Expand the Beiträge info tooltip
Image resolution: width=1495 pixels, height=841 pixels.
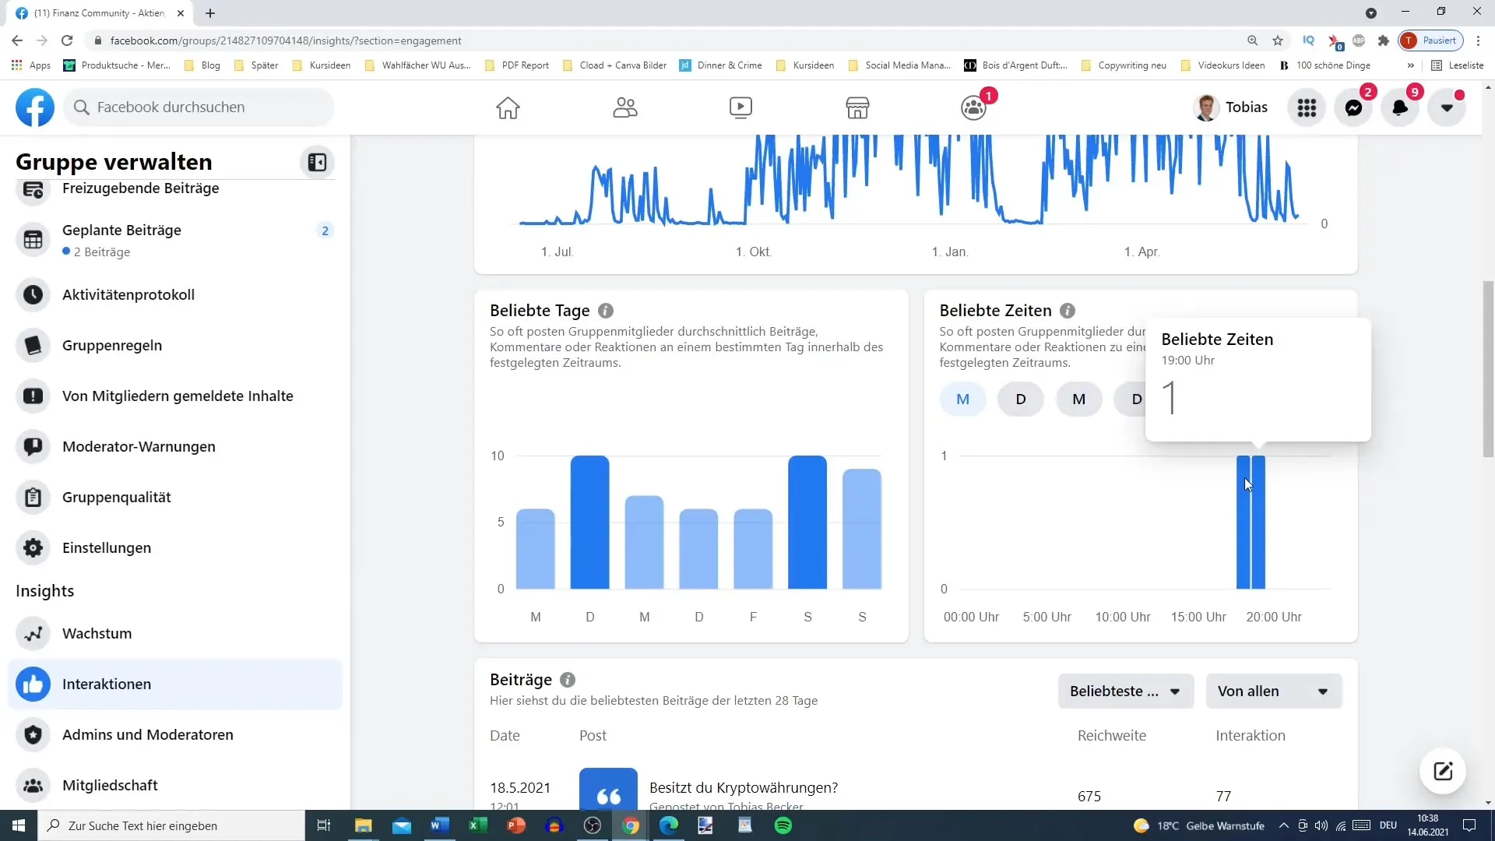coord(569,680)
